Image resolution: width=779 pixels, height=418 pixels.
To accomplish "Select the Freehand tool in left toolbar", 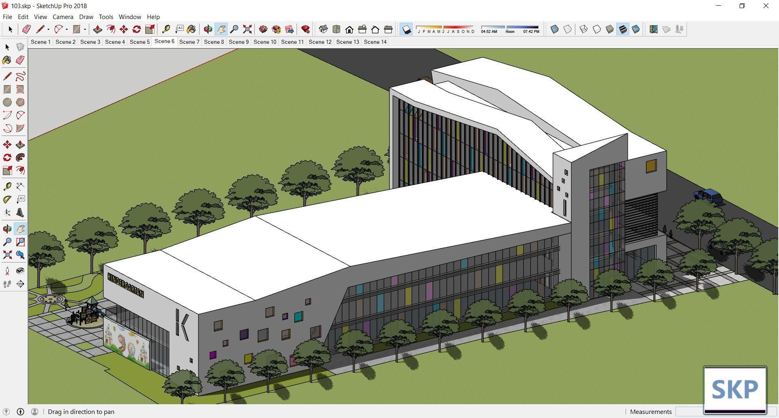I will coord(20,76).
